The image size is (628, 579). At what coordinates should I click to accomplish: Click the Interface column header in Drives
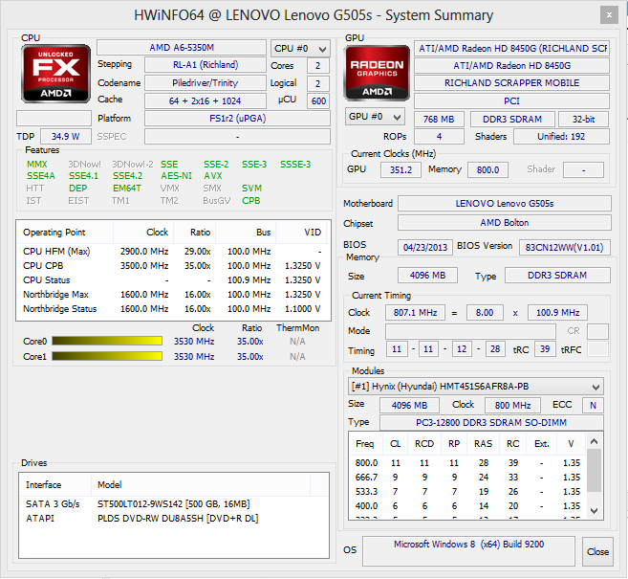click(x=54, y=485)
